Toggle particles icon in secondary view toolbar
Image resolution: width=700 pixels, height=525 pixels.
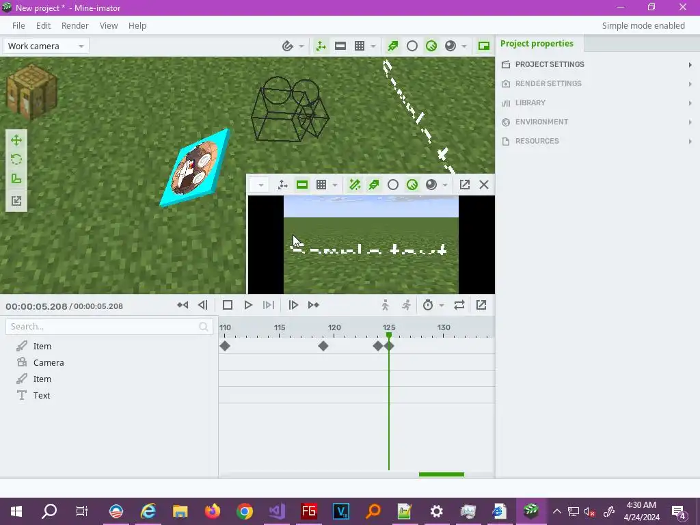point(374,185)
